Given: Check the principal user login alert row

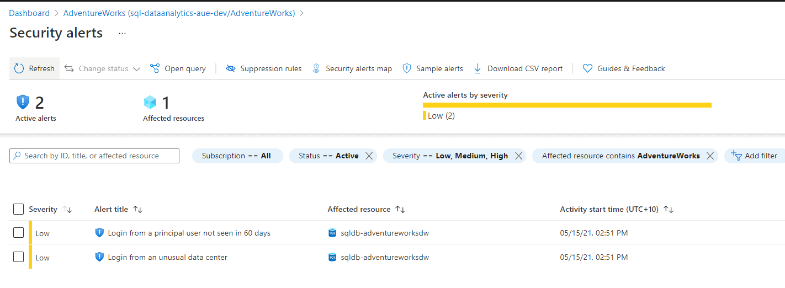Looking at the screenshot, I should 18,233.
